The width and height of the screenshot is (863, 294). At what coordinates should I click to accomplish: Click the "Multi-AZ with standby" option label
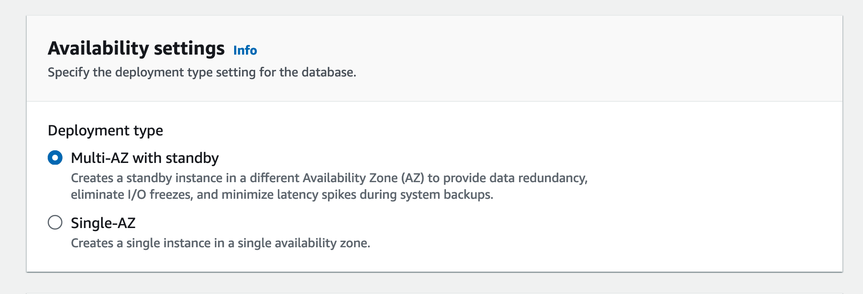tap(145, 158)
